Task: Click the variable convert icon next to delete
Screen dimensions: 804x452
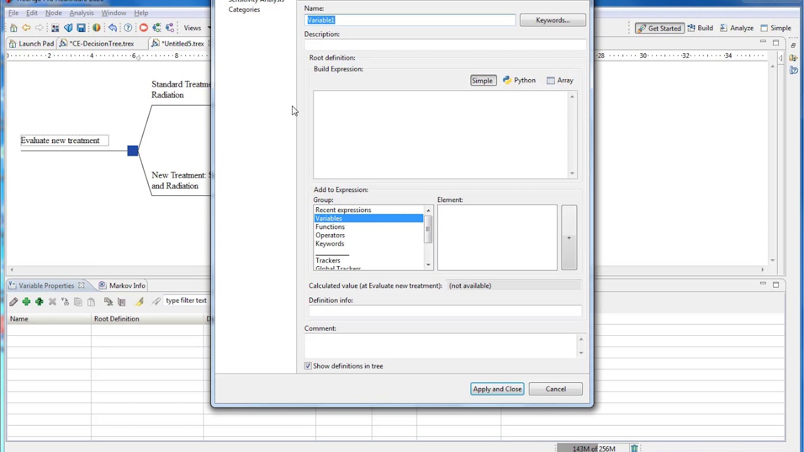Action: click(65, 302)
